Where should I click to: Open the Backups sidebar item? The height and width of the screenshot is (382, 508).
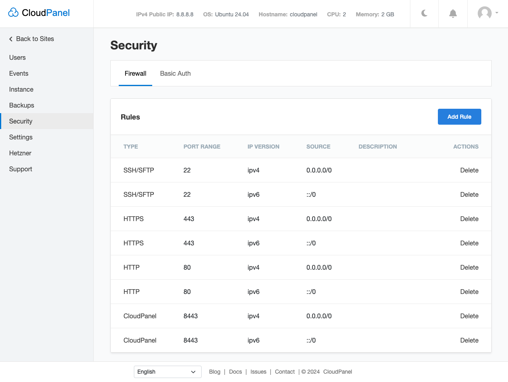point(22,106)
